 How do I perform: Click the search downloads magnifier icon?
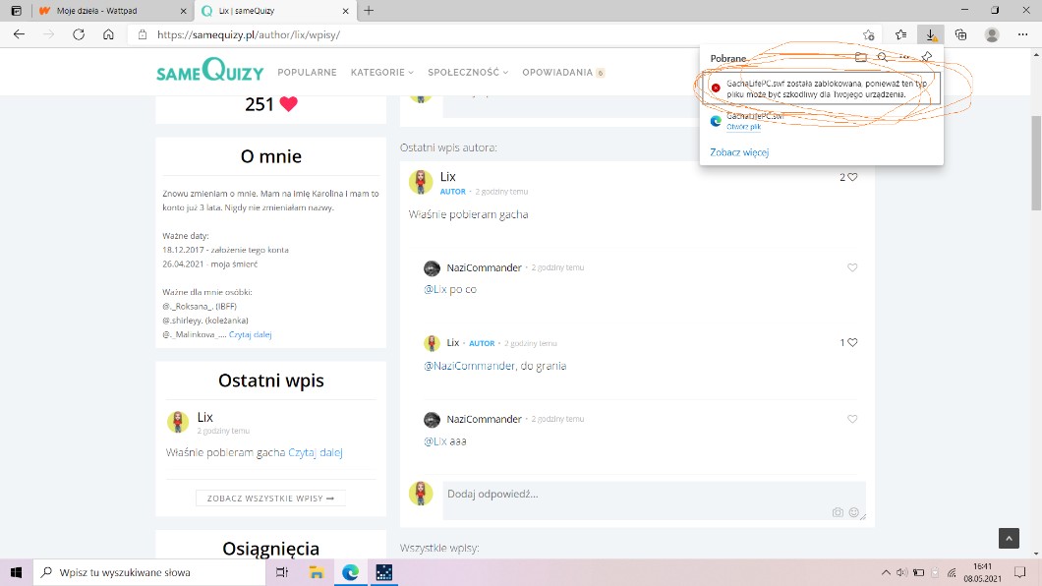(x=883, y=58)
